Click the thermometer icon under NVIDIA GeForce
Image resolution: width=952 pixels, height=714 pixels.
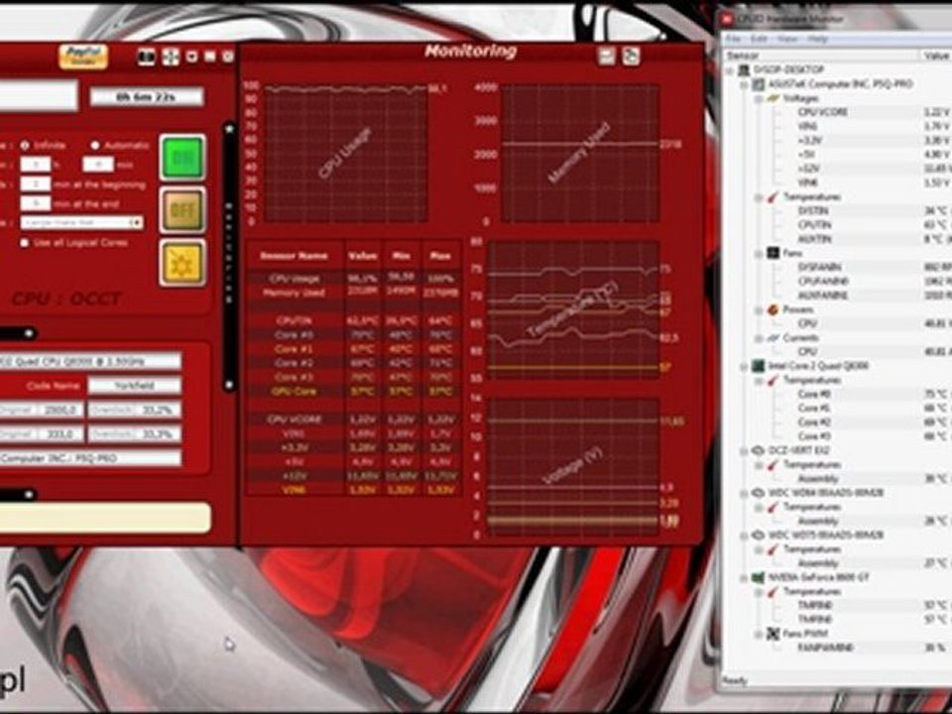773,591
